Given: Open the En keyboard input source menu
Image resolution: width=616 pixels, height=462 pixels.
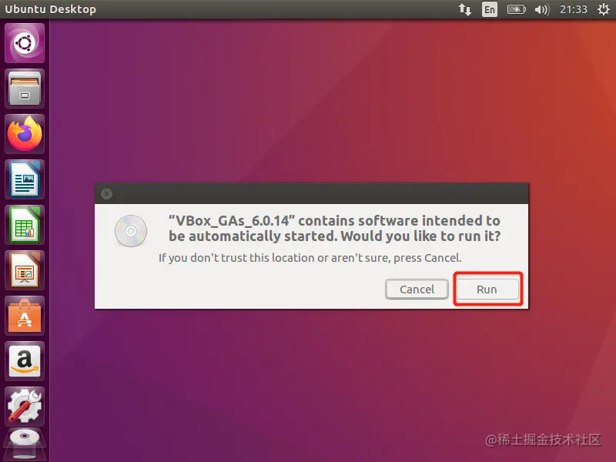Looking at the screenshot, I should tap(490, 9).
